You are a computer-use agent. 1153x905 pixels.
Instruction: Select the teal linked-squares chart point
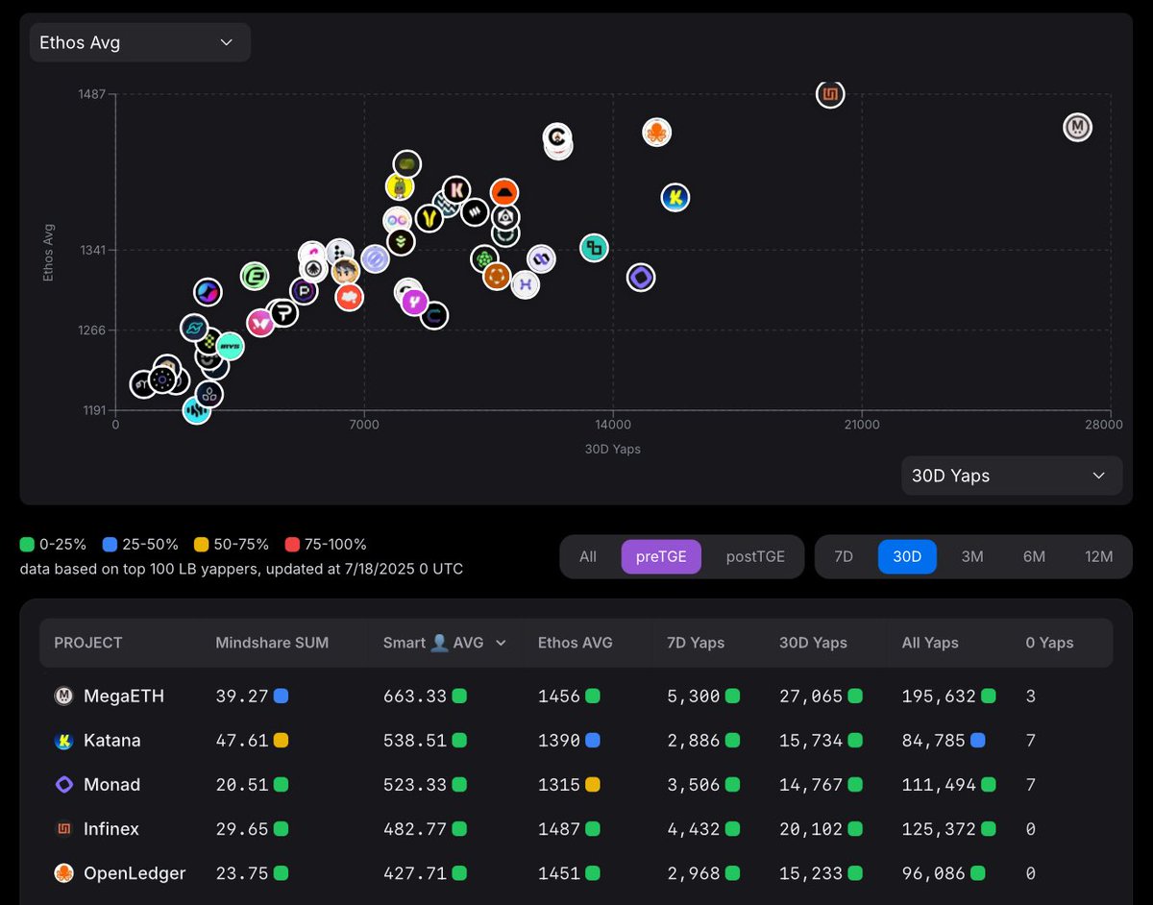595,248
